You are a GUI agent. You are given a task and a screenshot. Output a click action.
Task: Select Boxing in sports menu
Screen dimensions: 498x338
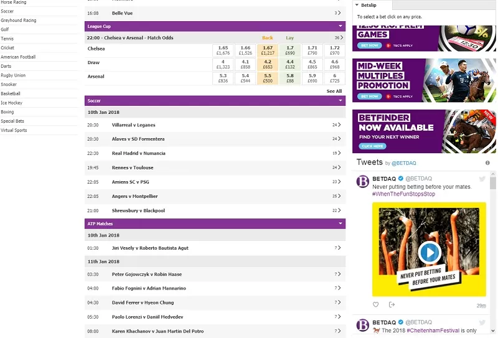[7, 112]
